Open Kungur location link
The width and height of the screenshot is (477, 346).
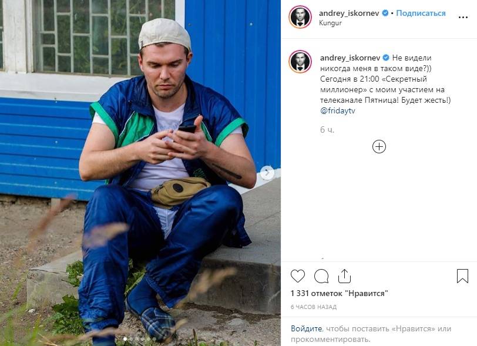[330, 23]
